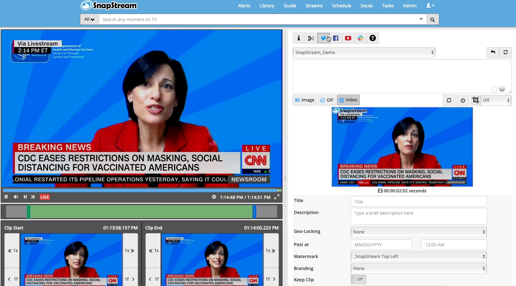Open the Admin menu
The width and height of the screenshot is (516, 286).
pyautogui.click(x=410, y=6)
